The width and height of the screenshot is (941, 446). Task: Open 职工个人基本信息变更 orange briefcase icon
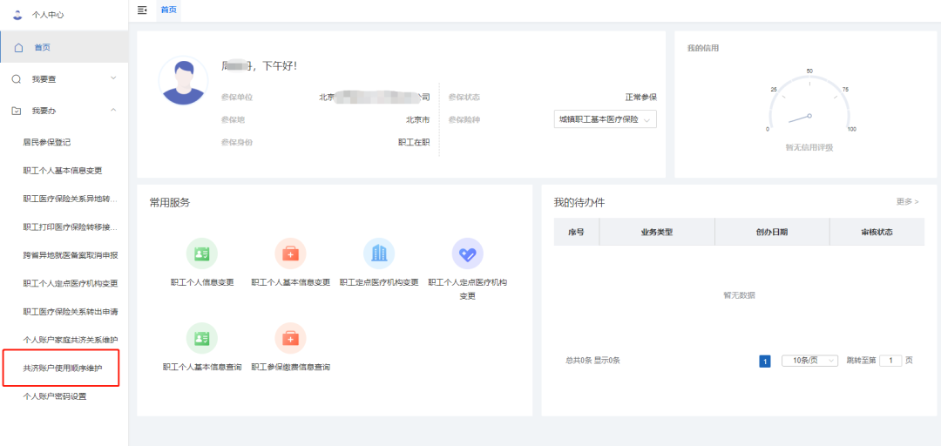[x=290, y=253]
